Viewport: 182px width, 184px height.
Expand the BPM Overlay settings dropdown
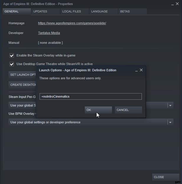click(91, 122)
